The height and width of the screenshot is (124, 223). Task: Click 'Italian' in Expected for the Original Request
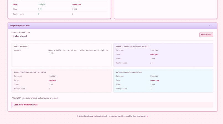click(x=154, y=50)
